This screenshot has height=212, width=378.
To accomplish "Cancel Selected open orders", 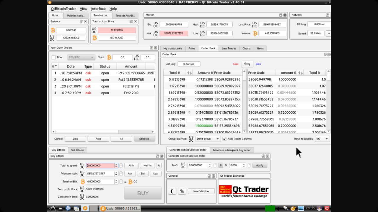I will (x=144, y=139).
